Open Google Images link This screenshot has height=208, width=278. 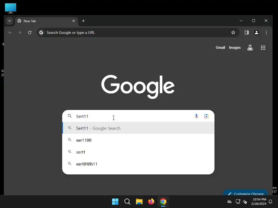tap(235, 48)
